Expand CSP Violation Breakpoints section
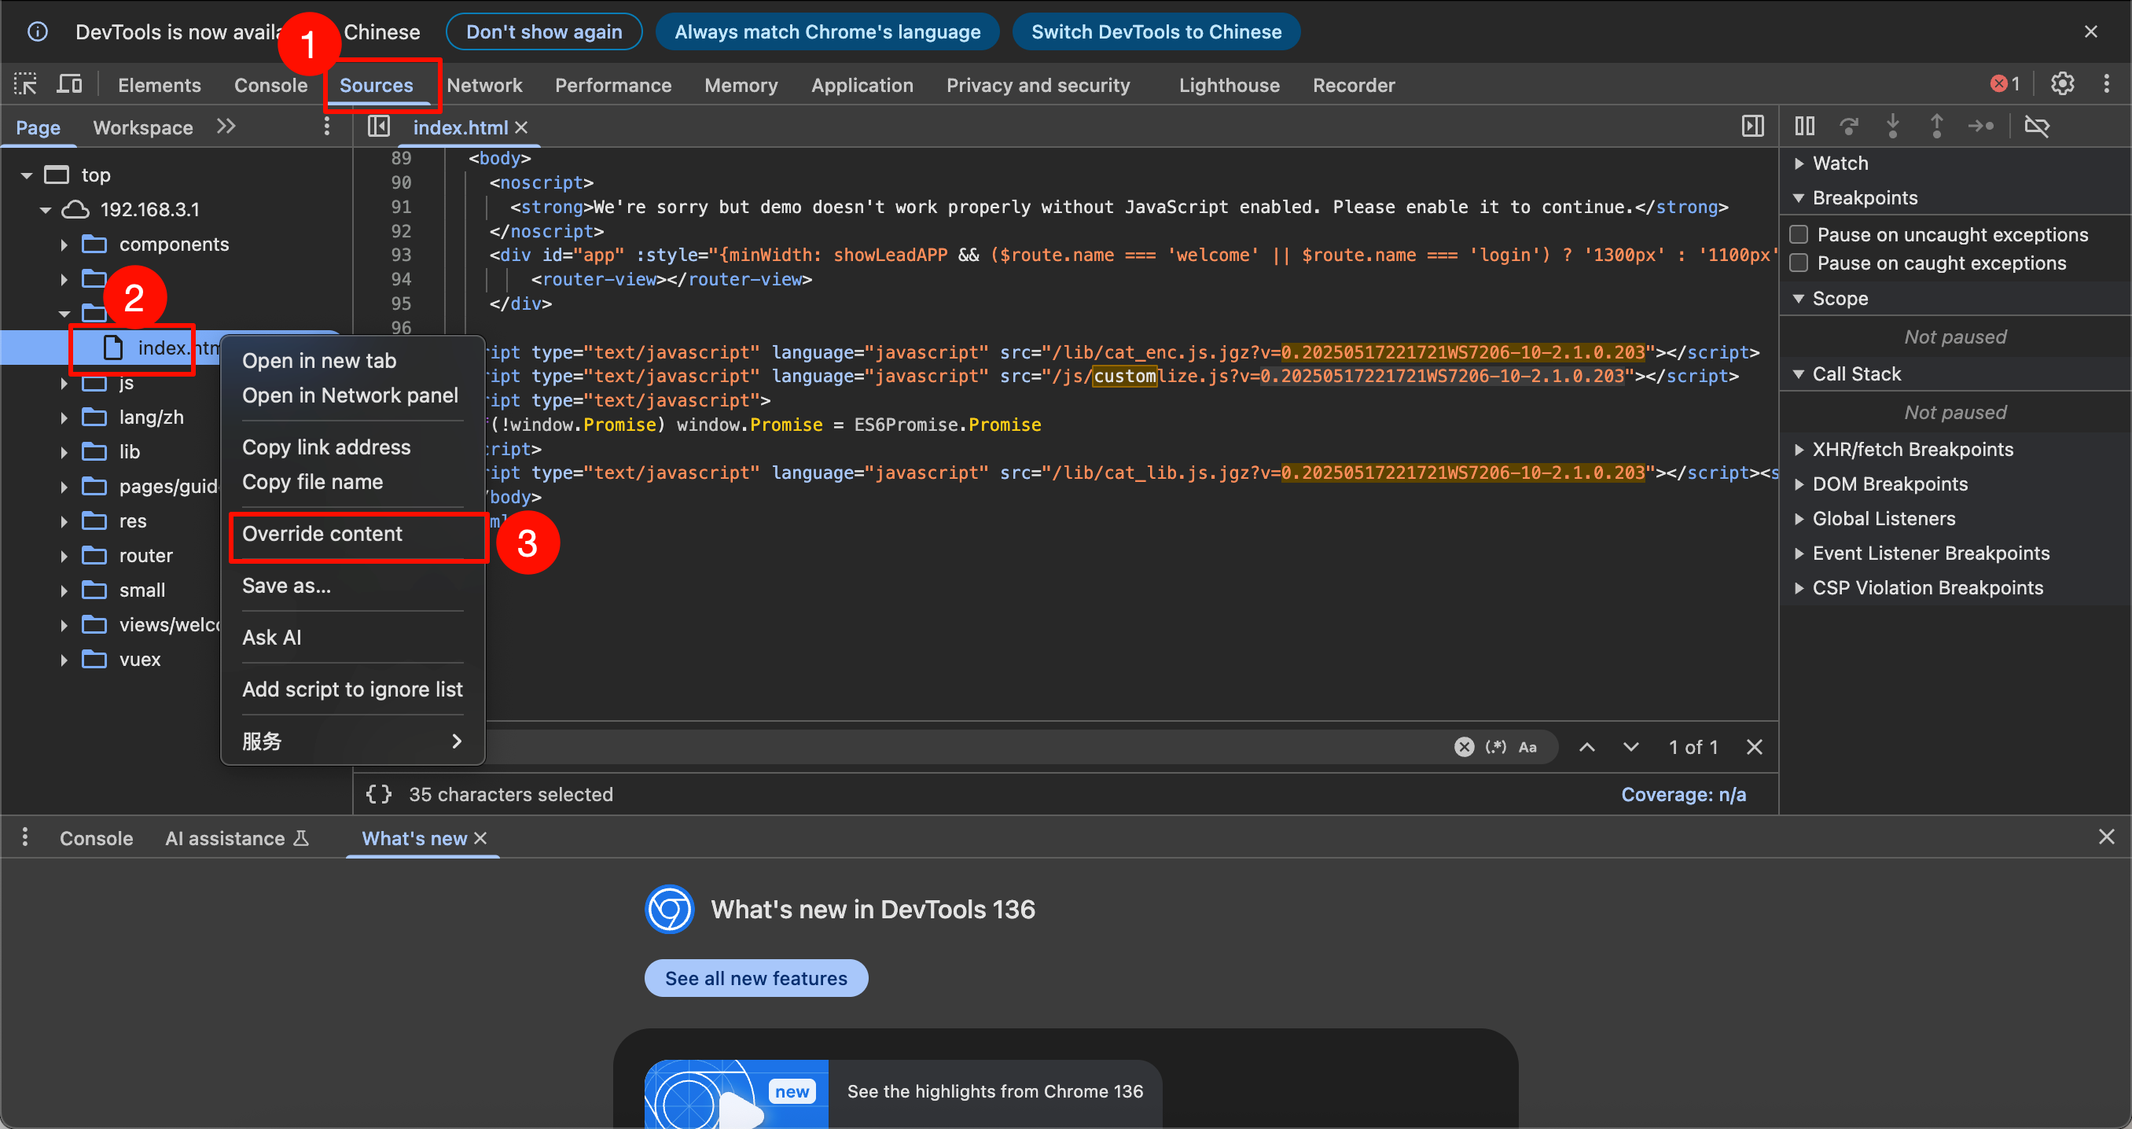The image size is (2132, 1129). click(1799, 587)
